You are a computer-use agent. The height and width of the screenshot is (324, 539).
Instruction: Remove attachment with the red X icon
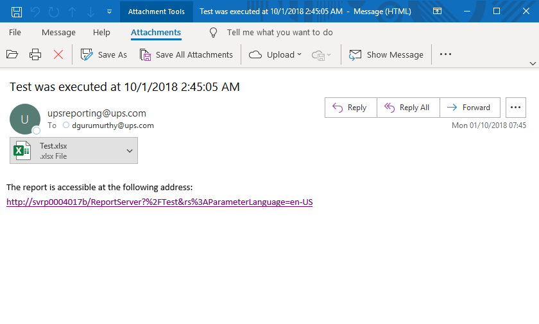tap(58, 55)
